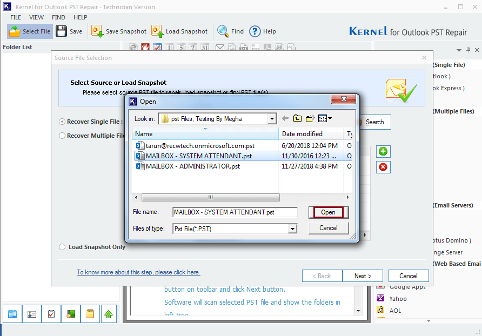Open the HELP menu

pos(80,17)
